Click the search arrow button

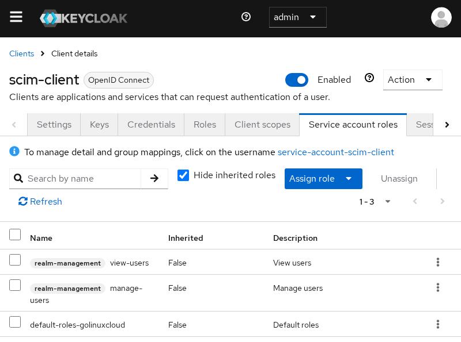click(154, 178)
